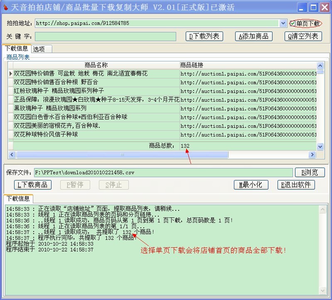Viewport: 332px width, 300px height.
Task: Click the Q清空列表 button
Action: (x=303, y=37)
